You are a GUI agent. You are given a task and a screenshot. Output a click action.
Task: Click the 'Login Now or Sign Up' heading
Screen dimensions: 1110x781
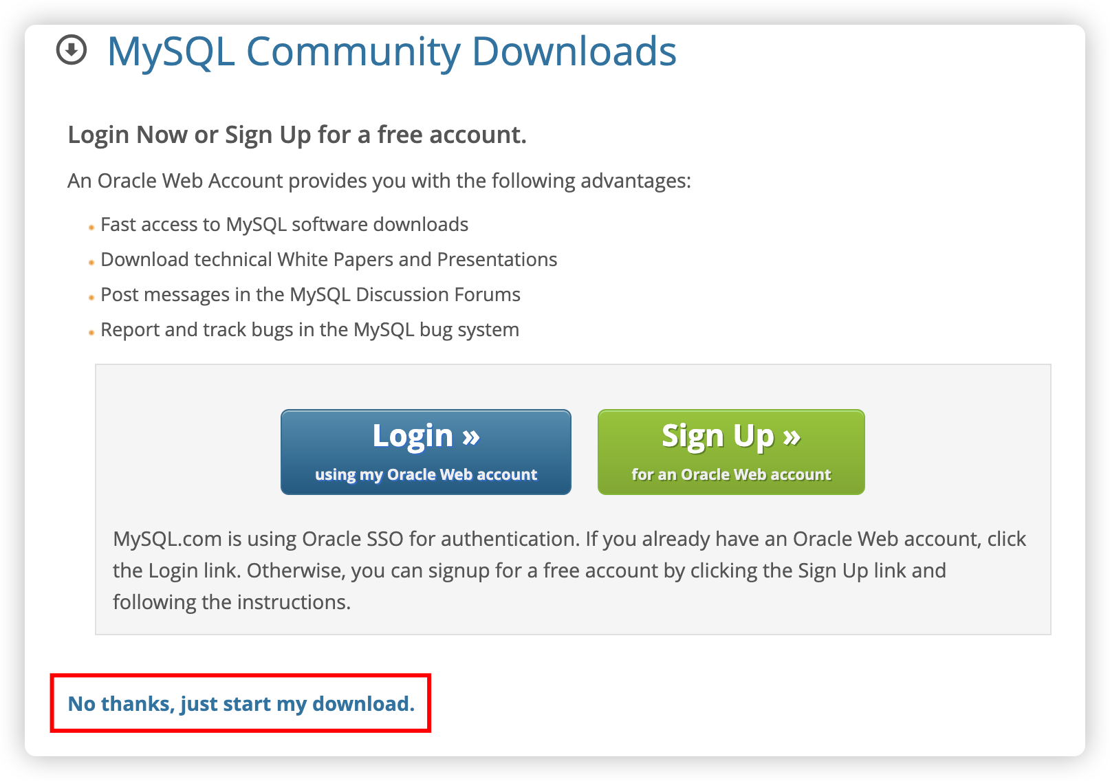click(x=297, y=135)
